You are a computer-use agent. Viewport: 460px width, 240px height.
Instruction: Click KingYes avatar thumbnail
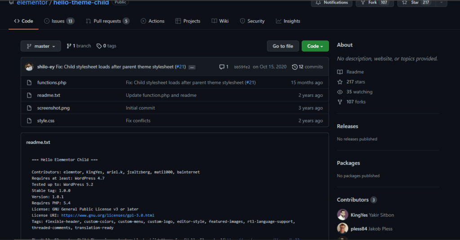(x=342, y=215)
